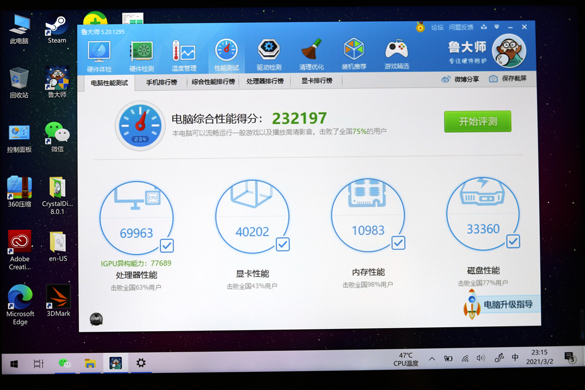
Task: Click the gold medal icon in title bar
Action: tap(420, 27)
